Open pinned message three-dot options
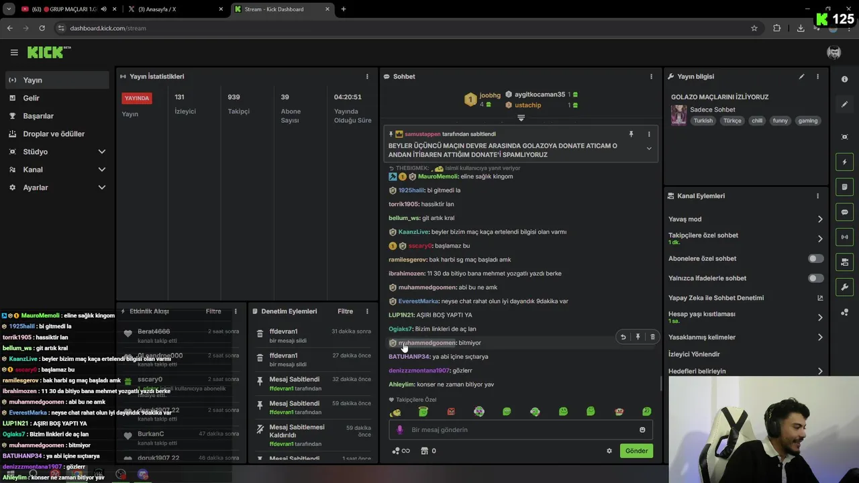 (x=649, y=134)
